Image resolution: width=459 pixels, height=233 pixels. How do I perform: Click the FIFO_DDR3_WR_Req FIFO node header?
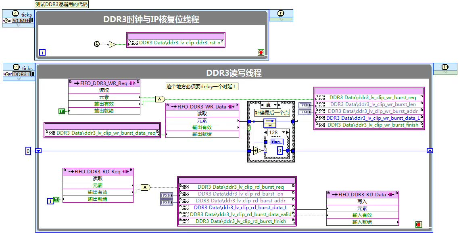click(x=104, y=83)
